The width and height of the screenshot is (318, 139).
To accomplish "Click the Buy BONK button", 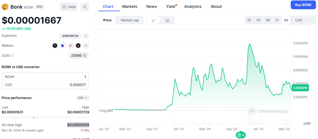I will click(303, 5).
